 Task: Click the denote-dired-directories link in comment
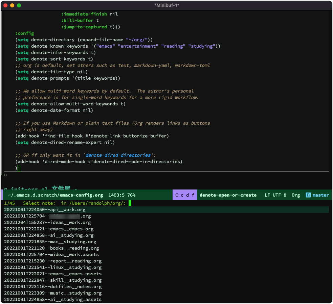118,155
